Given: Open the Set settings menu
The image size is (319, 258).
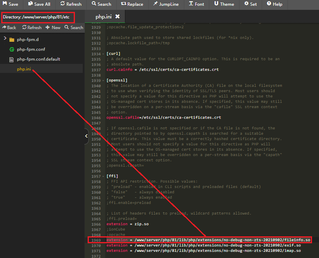Looking at the screenshot, I should [251, 4].
